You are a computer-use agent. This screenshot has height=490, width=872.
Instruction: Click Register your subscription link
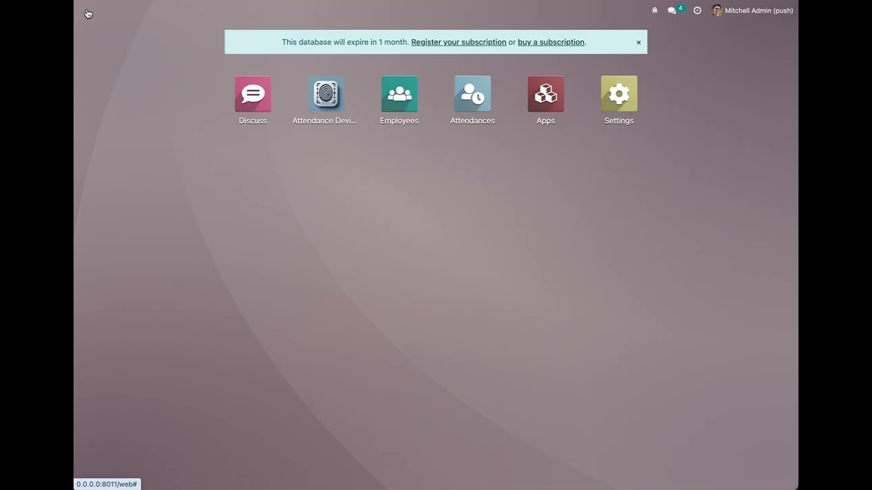(x=458, y=42)
